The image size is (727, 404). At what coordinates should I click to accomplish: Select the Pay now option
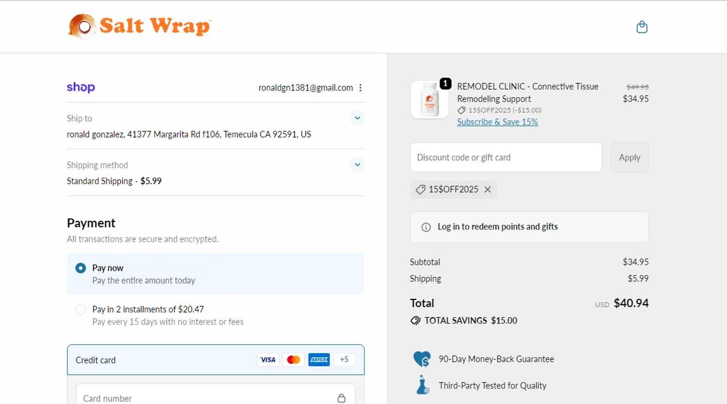(216, 274)
